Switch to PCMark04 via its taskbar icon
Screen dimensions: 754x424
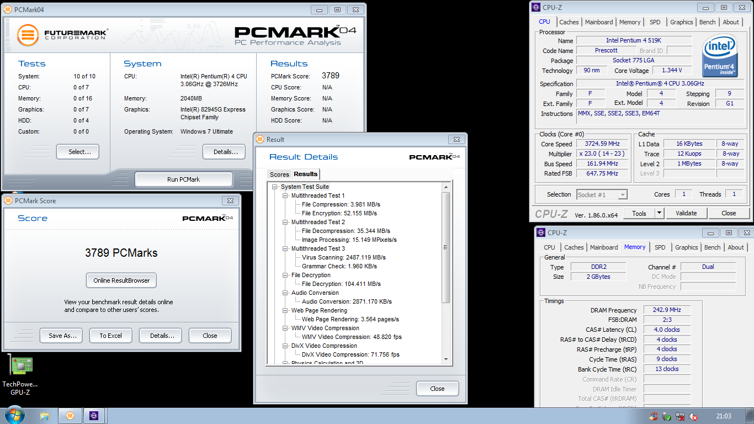point(70,416)
